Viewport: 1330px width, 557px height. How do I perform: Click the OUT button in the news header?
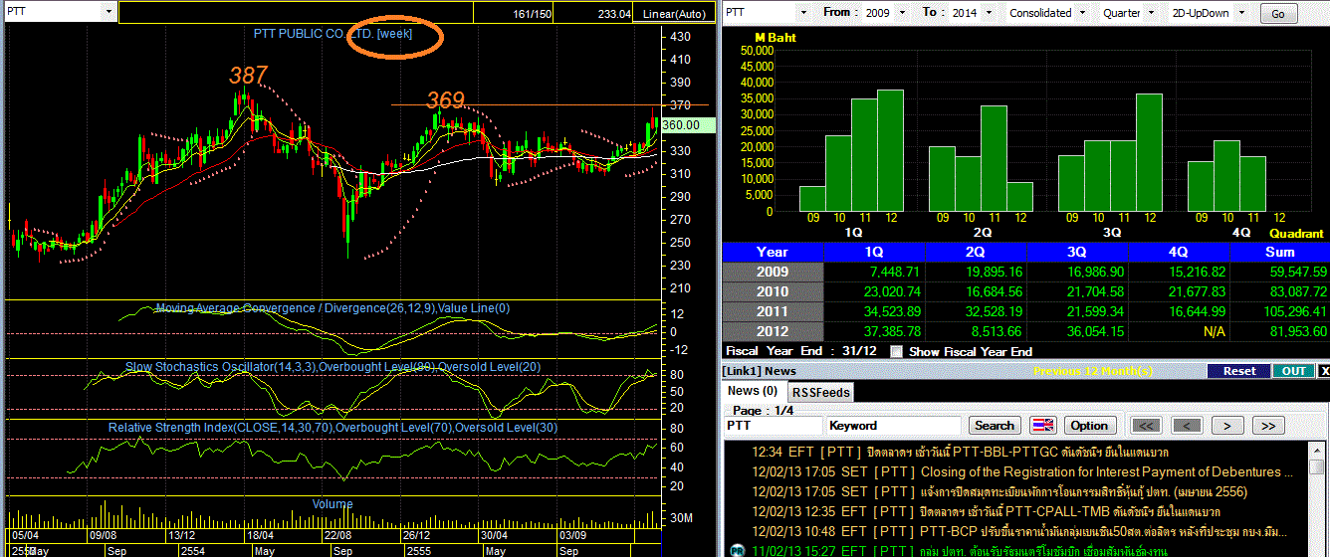pos(1293,371)
